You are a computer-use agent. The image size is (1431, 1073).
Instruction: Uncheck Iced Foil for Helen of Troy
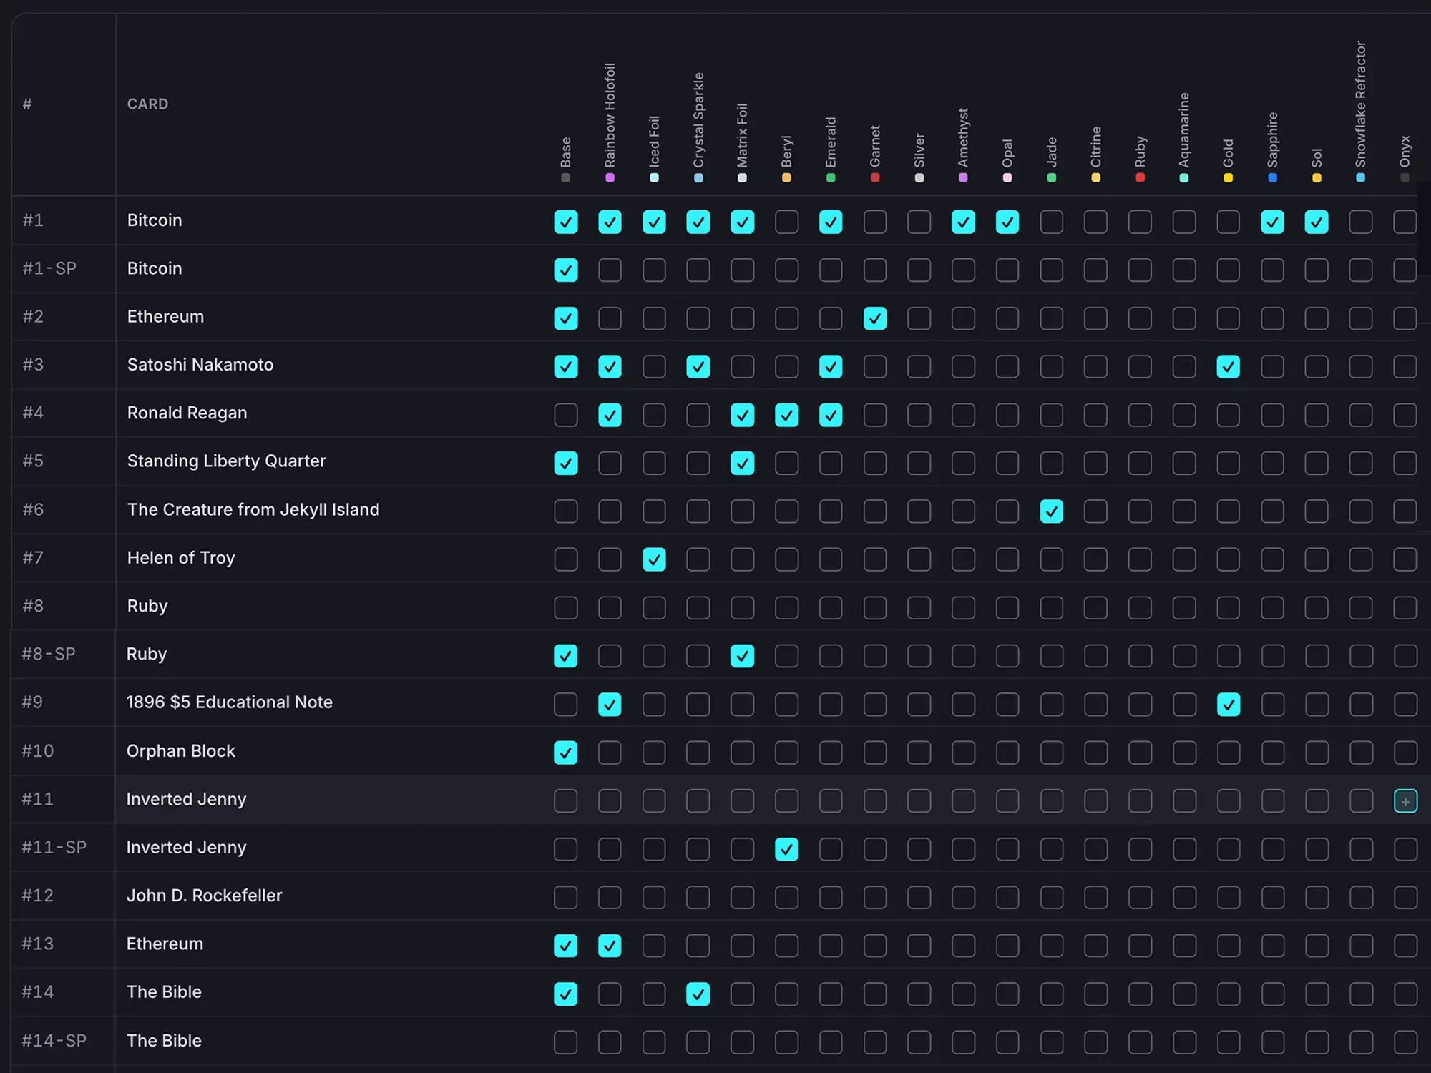click(654, 559)
